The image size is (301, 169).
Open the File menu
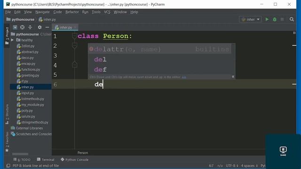tap(8, 12)
